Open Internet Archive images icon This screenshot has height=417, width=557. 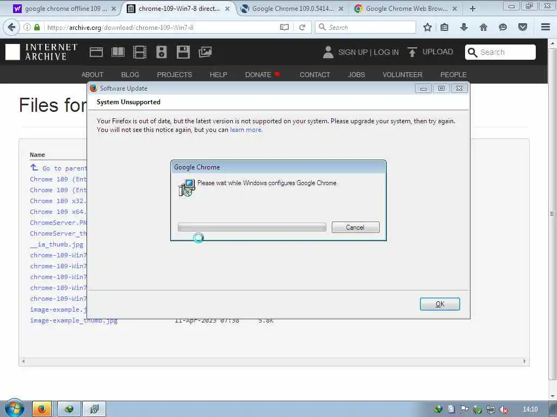(205, 52)
